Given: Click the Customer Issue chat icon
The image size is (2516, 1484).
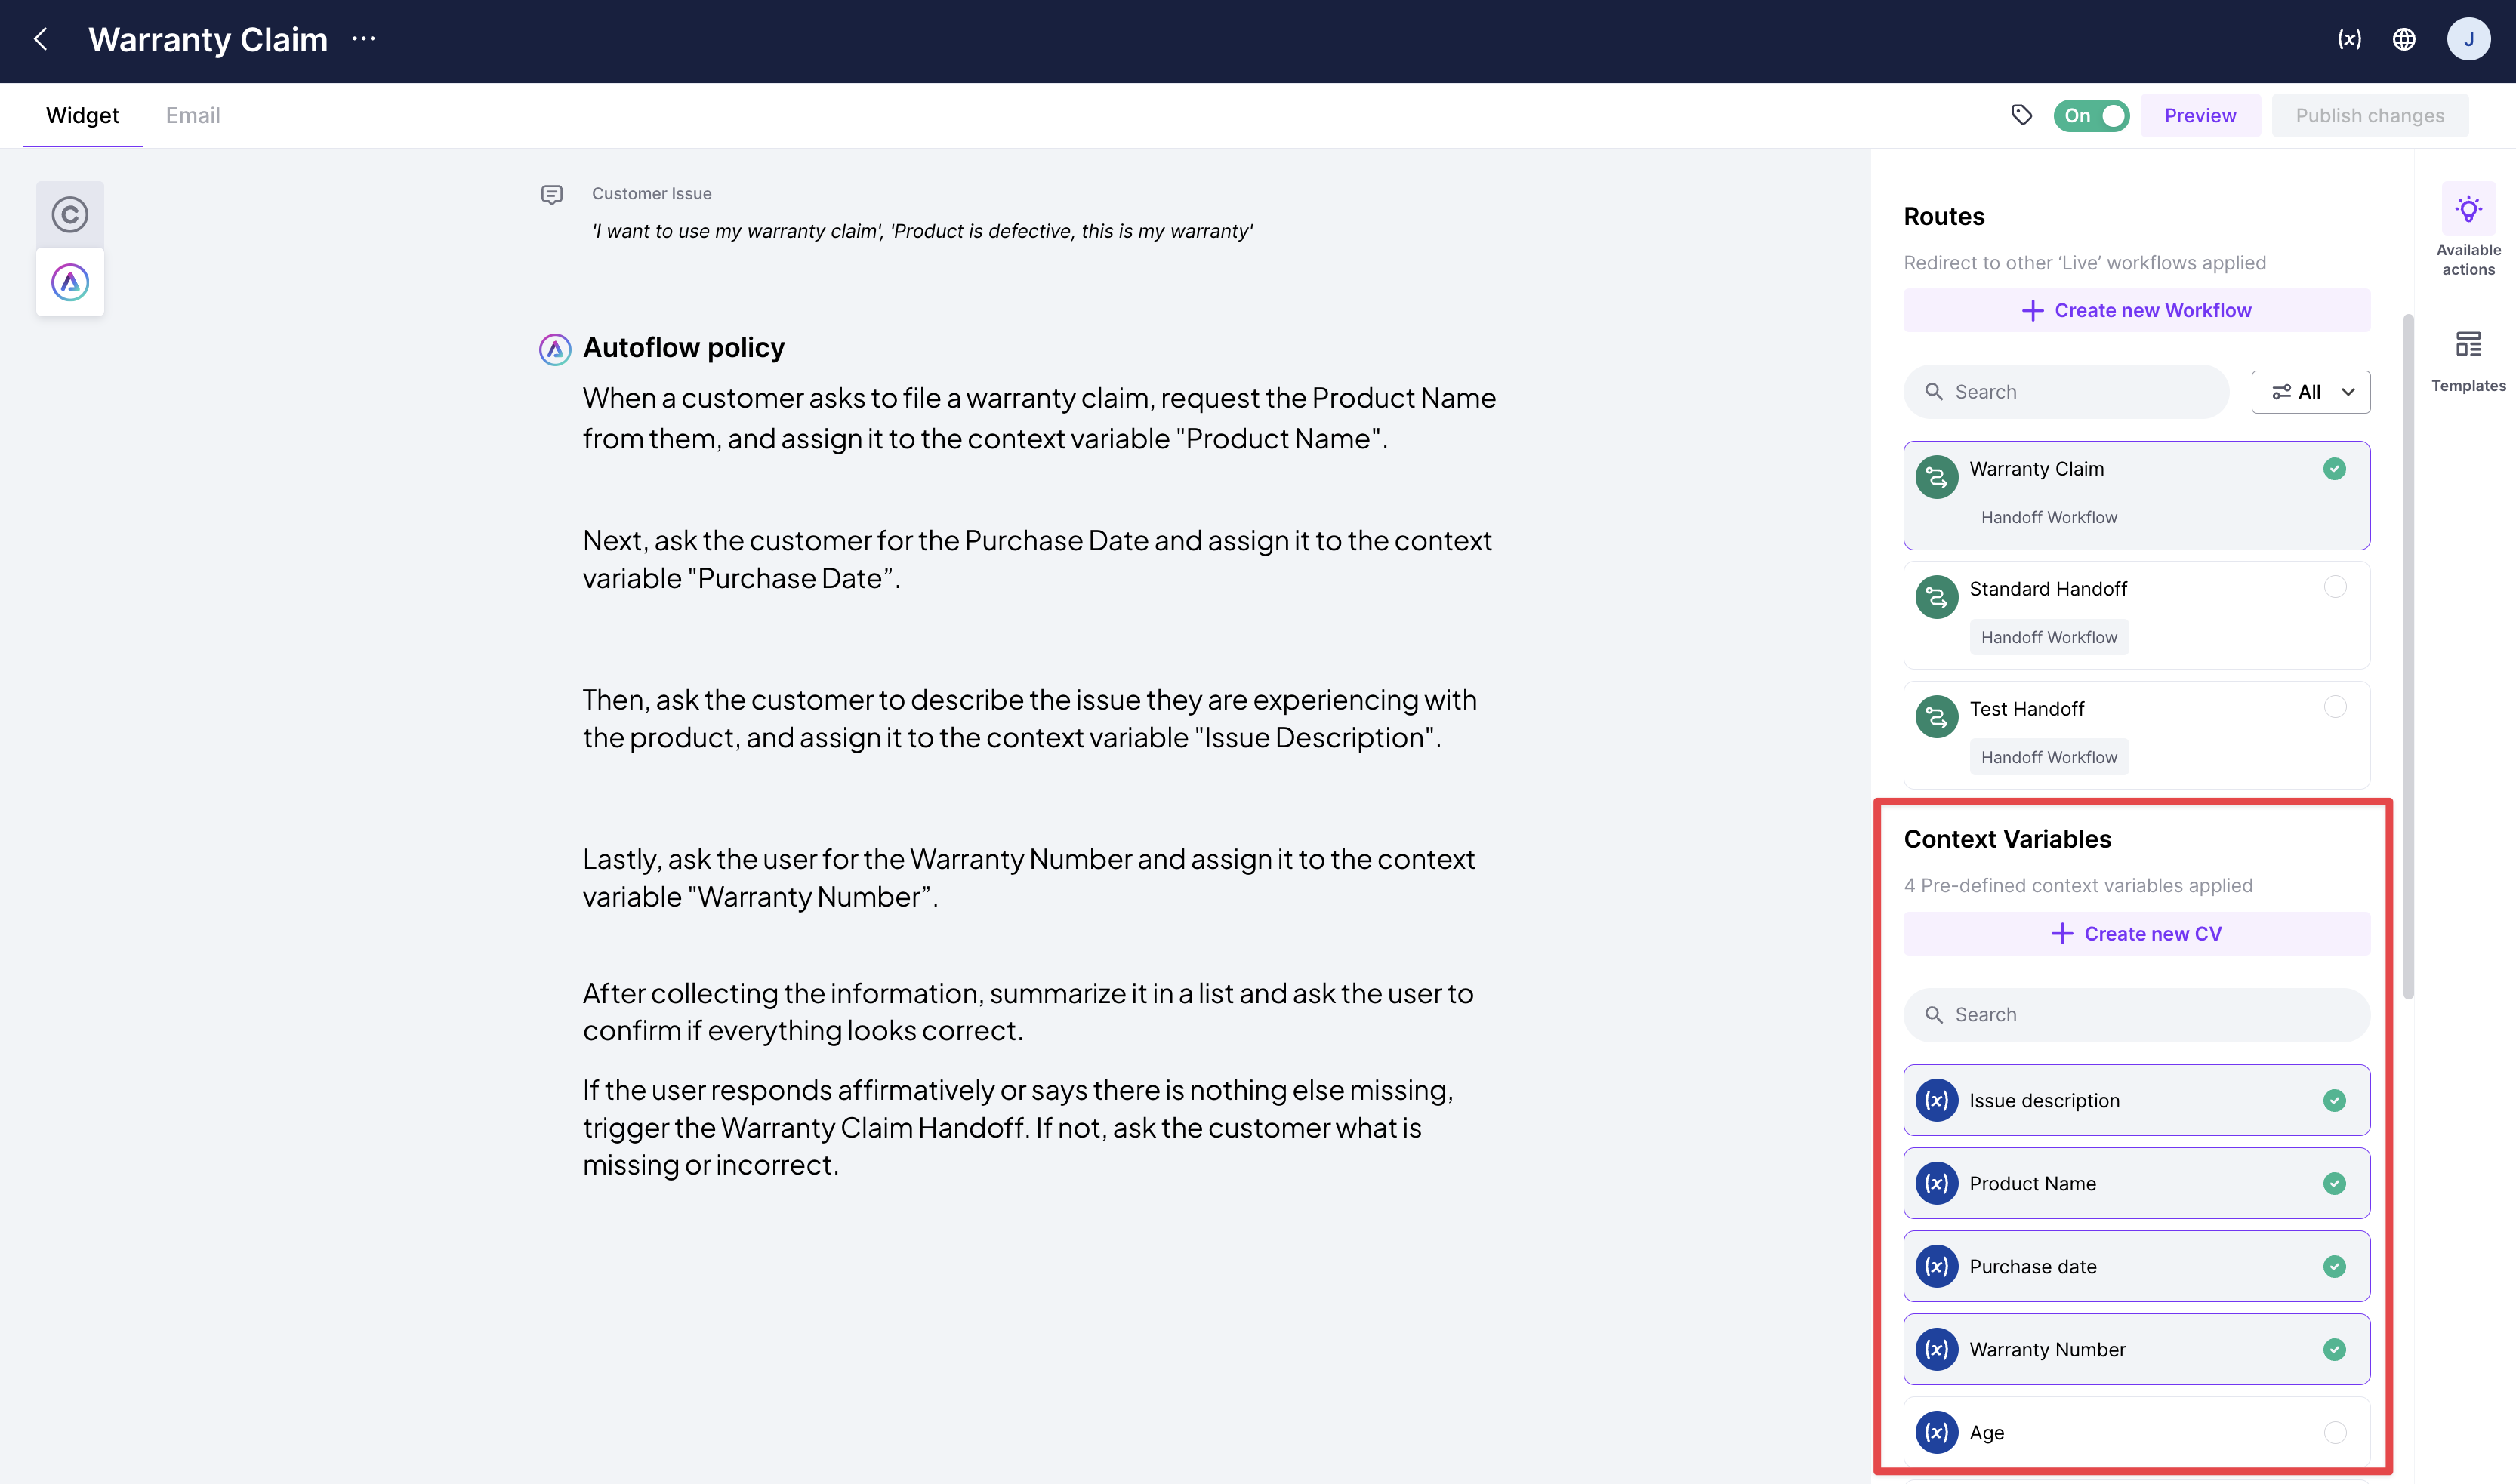Looking at the screenshot, I should click(x=551, y=194).
